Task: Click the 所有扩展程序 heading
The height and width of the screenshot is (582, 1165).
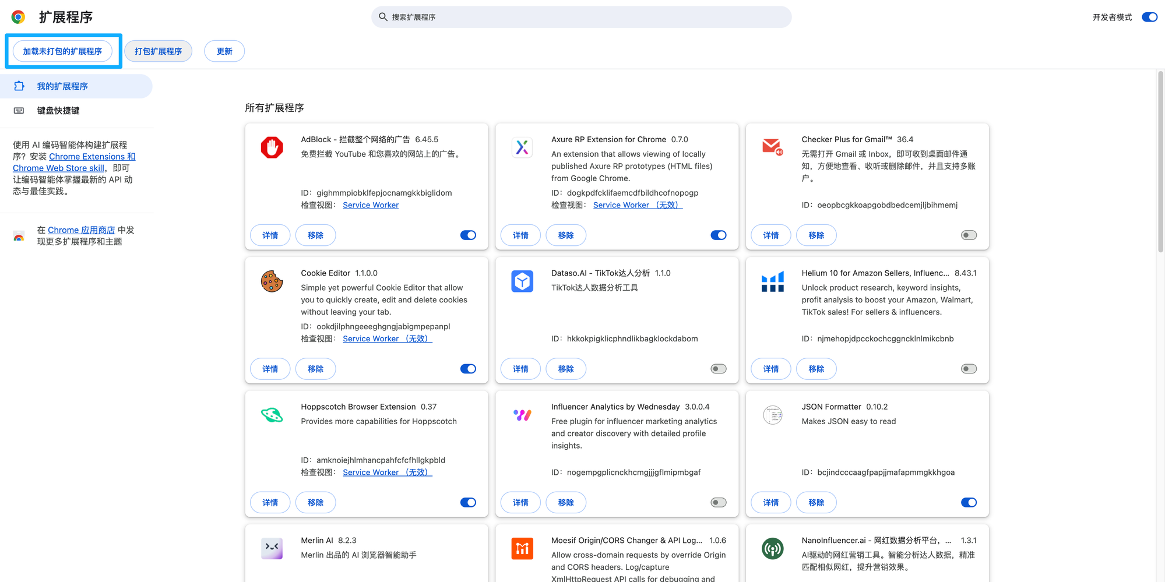Action: click(x=274, y=108)
